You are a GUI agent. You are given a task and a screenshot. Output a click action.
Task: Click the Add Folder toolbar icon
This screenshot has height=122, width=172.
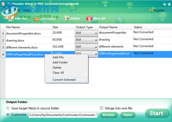point(37,19)
